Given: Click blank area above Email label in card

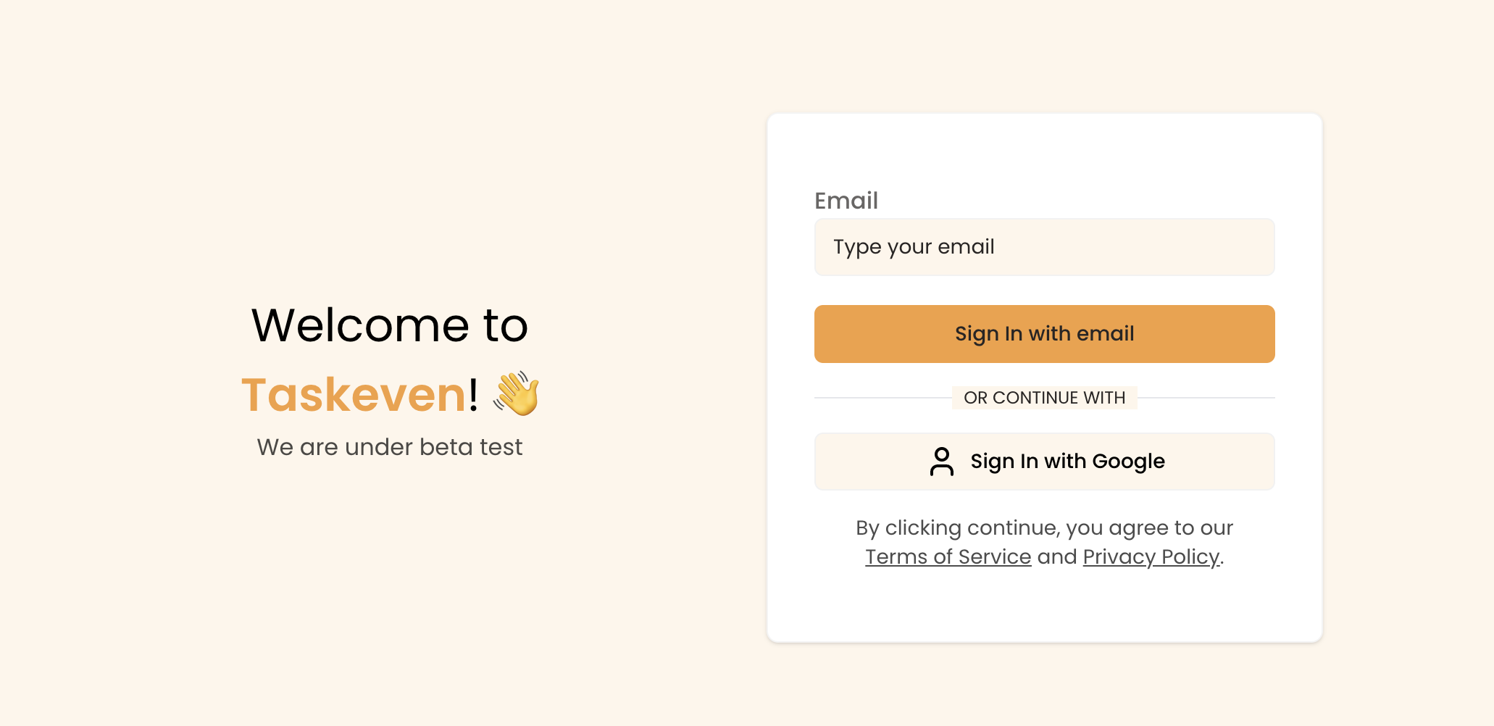Looking at the screenshot, I should tap(1044, 152).
